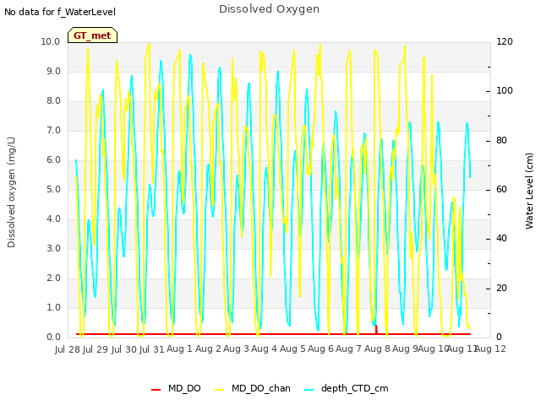541x405 pixels.
Task: Click the Jul 31 date label
Action: tap(151, 349)
